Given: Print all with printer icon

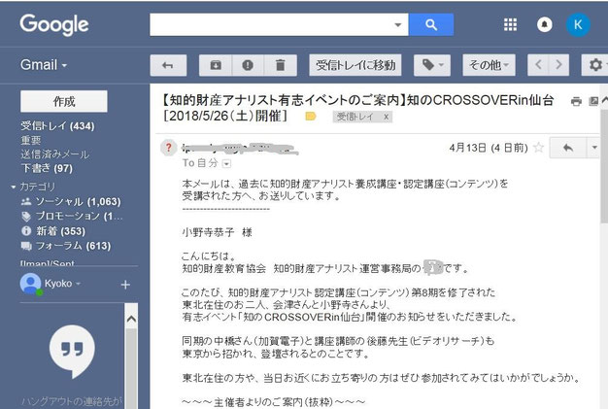Looking at the screenshot, I should [x=576, y=102].
